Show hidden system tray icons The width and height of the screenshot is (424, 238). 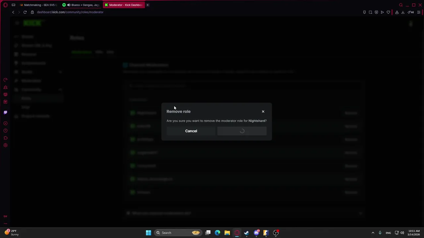(x=373, y=233)
